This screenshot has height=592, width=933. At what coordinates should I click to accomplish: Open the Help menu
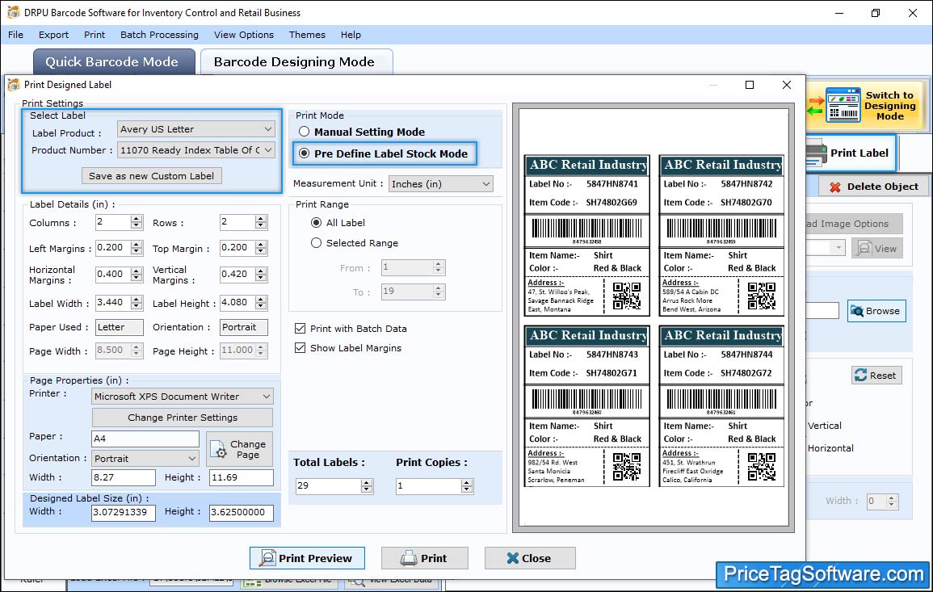click(351, 35)
